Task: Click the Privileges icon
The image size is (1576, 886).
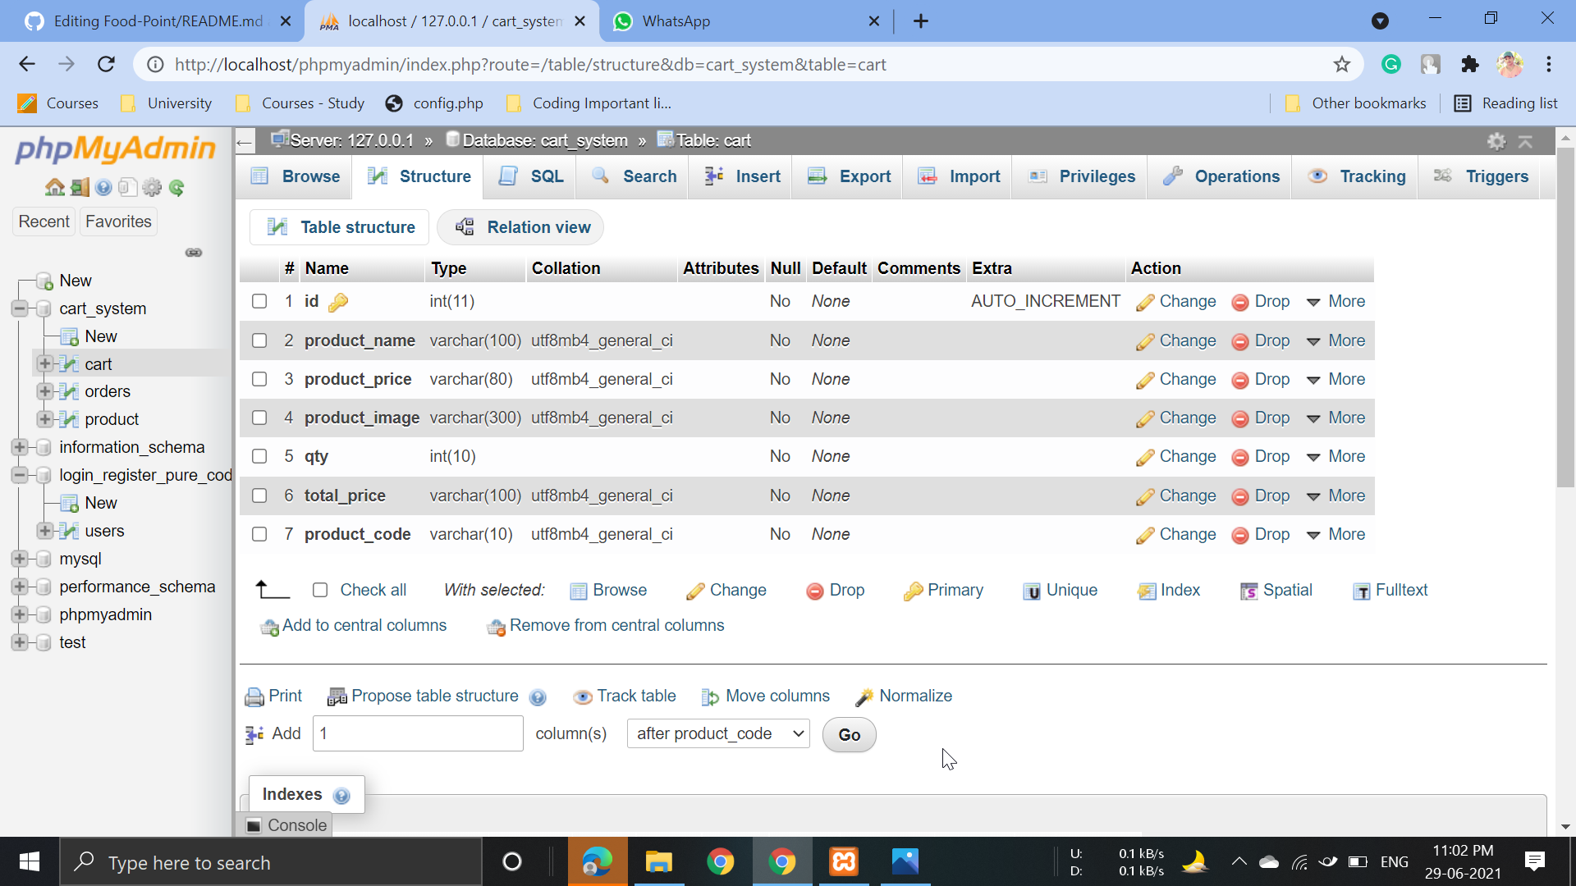Action: (x=1038, y=176)
